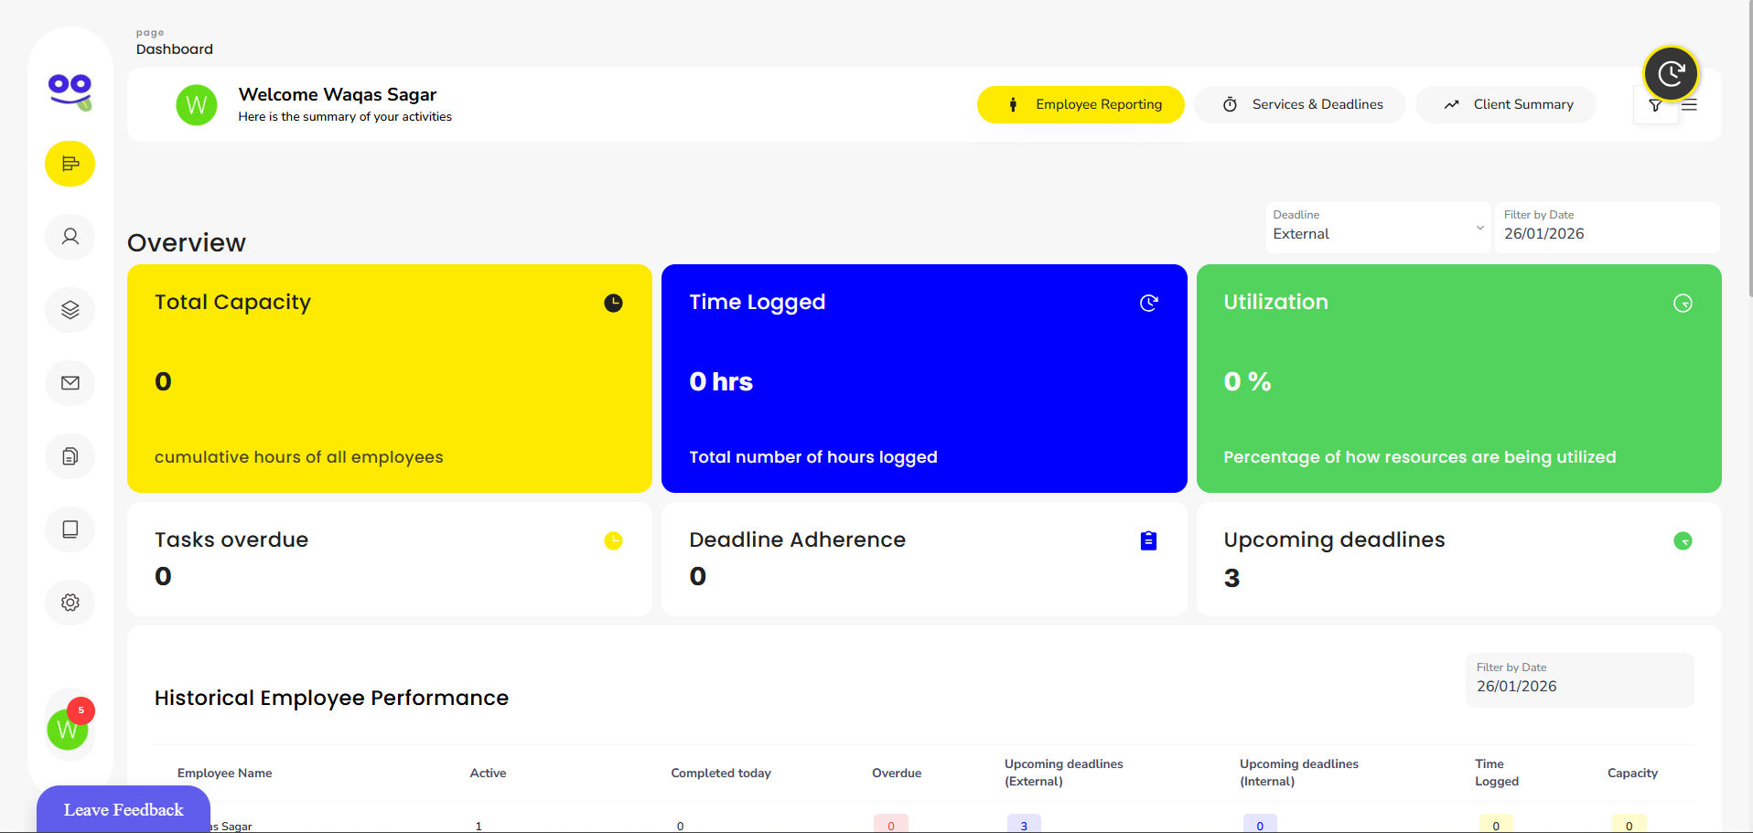Screen dimensions: 1753x833
Task: Click the Leave Feedback button
Action: [x=124, y=809]
